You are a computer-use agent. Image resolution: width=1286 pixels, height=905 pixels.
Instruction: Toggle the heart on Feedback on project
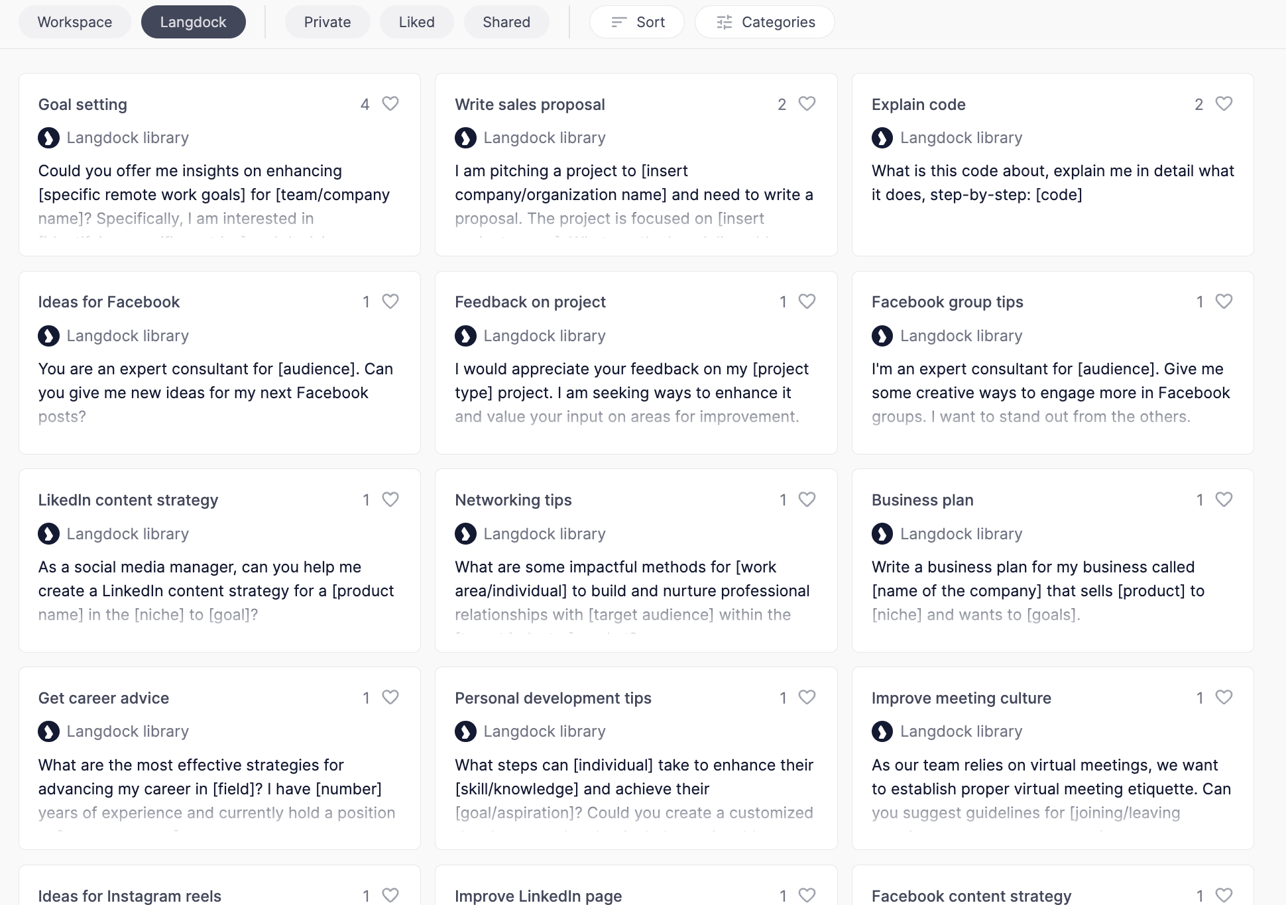click(x=807, y=301)
